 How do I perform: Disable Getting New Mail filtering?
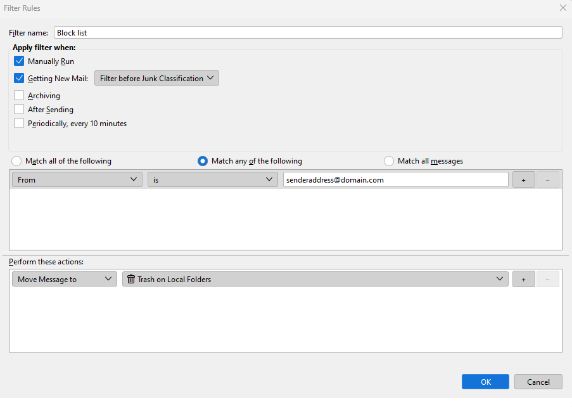(x=18, y=79)
